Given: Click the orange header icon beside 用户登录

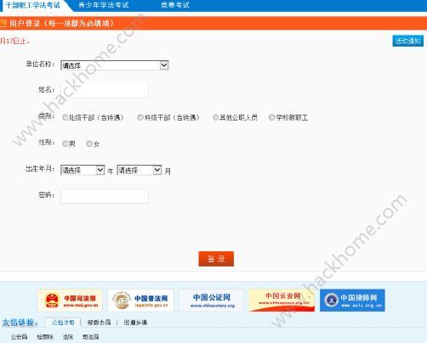Looking at the screenshot, I should click(x=3, y=23).
